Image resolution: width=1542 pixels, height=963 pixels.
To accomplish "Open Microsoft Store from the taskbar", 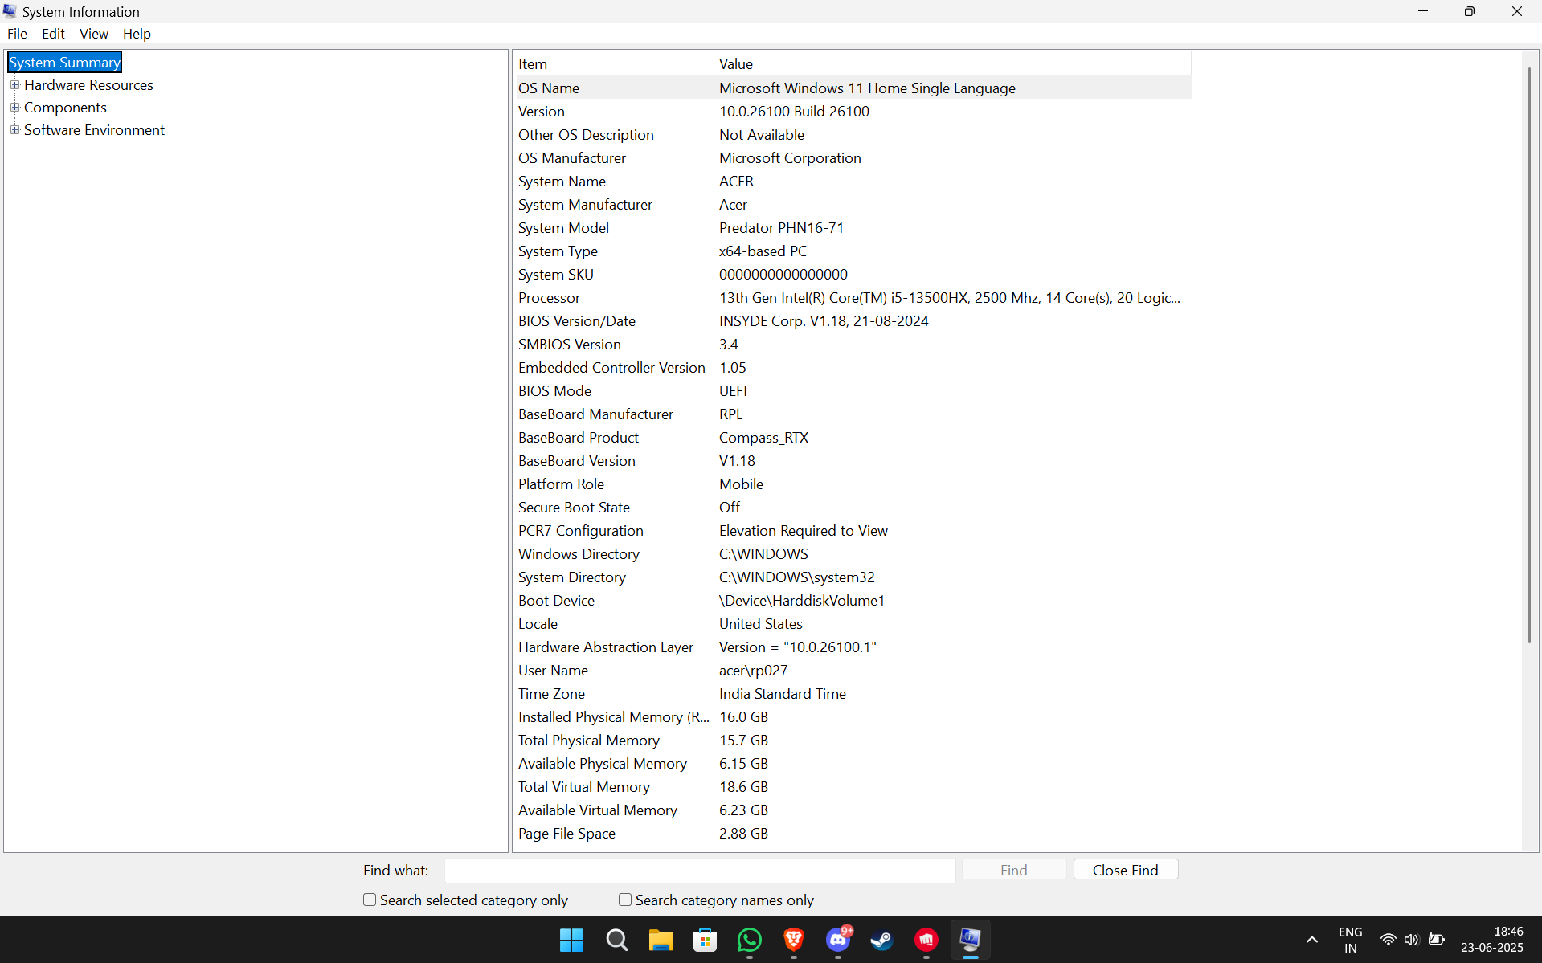I will pos(705,940).
